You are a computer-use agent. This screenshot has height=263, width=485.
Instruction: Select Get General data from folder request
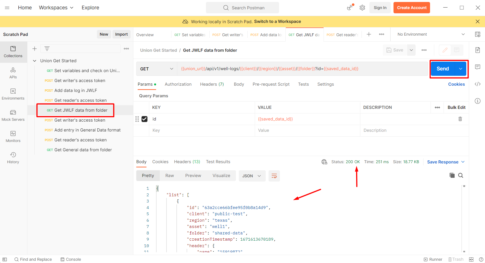pyautogui.click(x=83, y=150)
